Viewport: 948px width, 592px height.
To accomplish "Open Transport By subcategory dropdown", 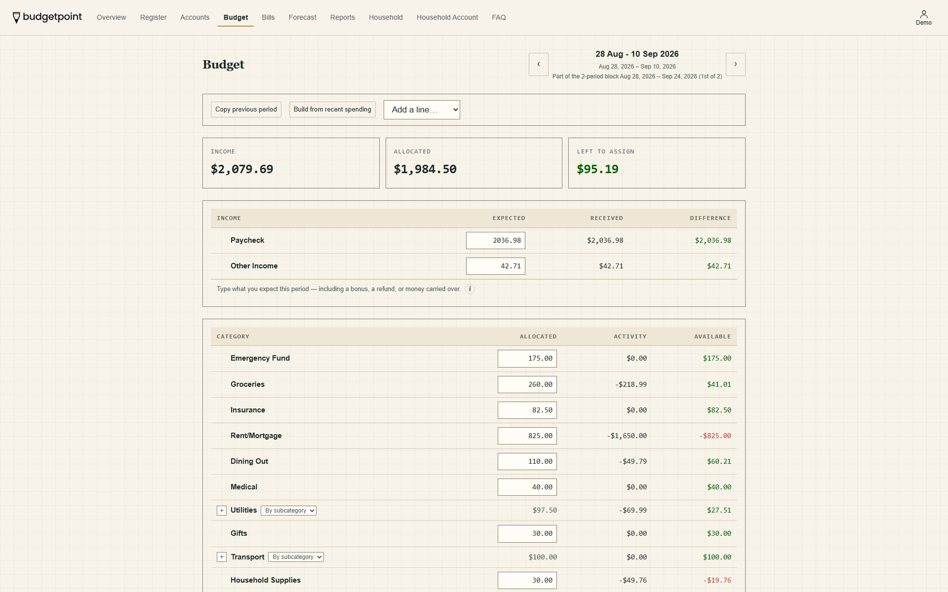I will pos(296,557).
